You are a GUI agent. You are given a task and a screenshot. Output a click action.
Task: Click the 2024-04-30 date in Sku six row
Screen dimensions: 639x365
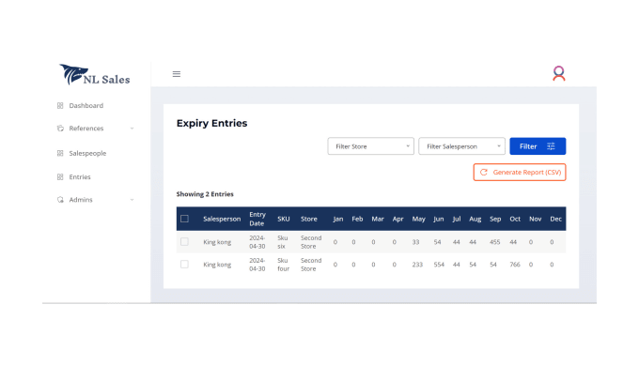[257, 242]
